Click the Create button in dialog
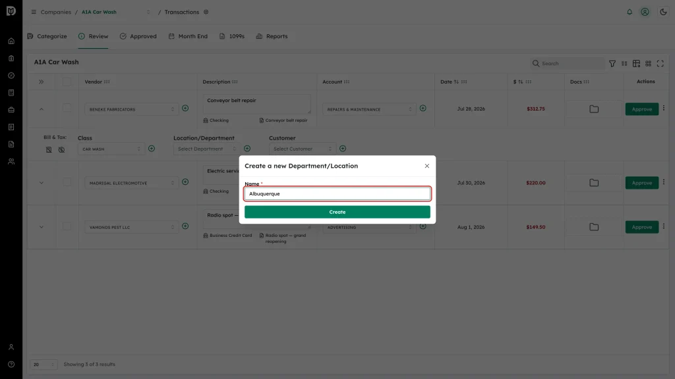The image size is (675, 379). coord(337,212)
